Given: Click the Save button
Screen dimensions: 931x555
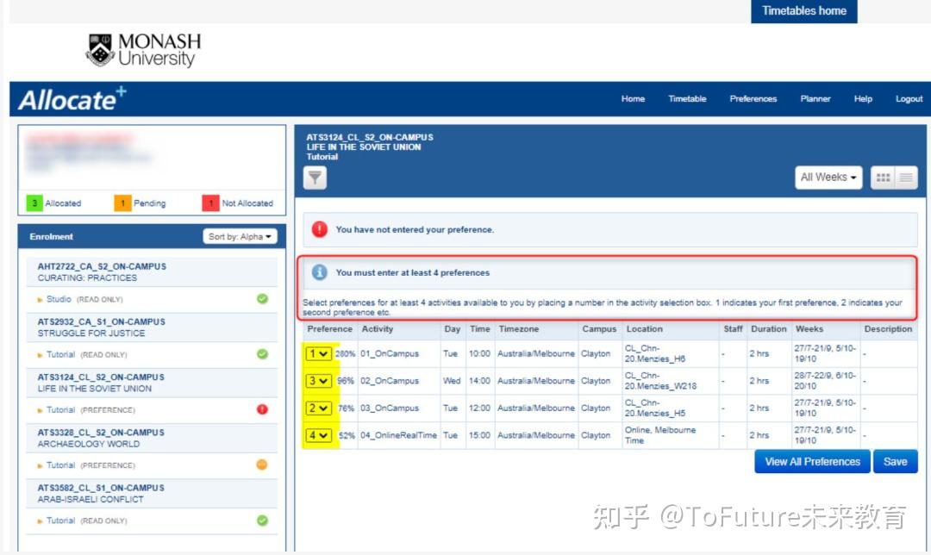Looking at the screenshot, I should click(895, 461).
